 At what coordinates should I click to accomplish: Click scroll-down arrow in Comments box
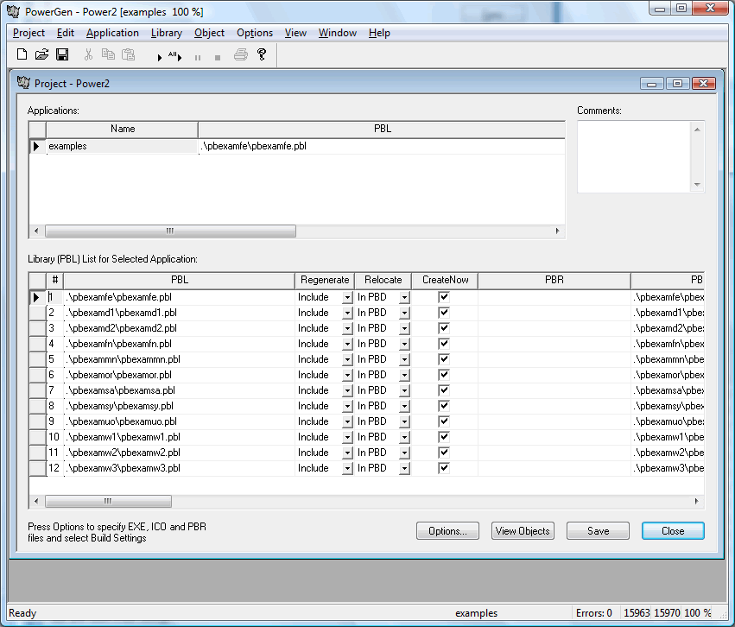[x=698, y=185]
